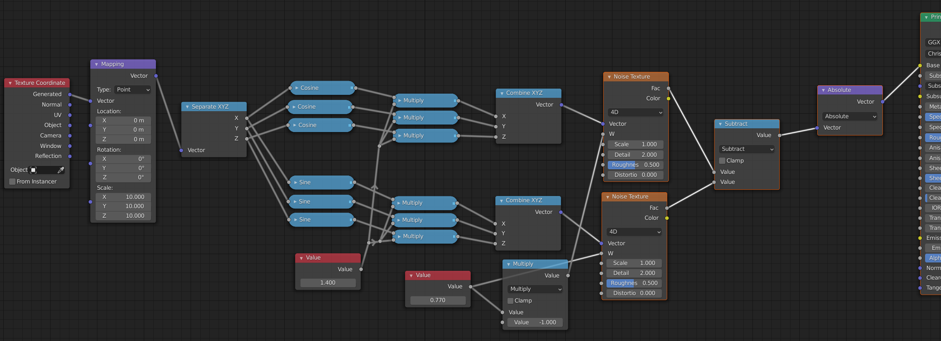The height and width of the screenshot is (341, 941).
Task: Click the -1.000 Value field in the expanded Multiply node
Action: point(535,322)
